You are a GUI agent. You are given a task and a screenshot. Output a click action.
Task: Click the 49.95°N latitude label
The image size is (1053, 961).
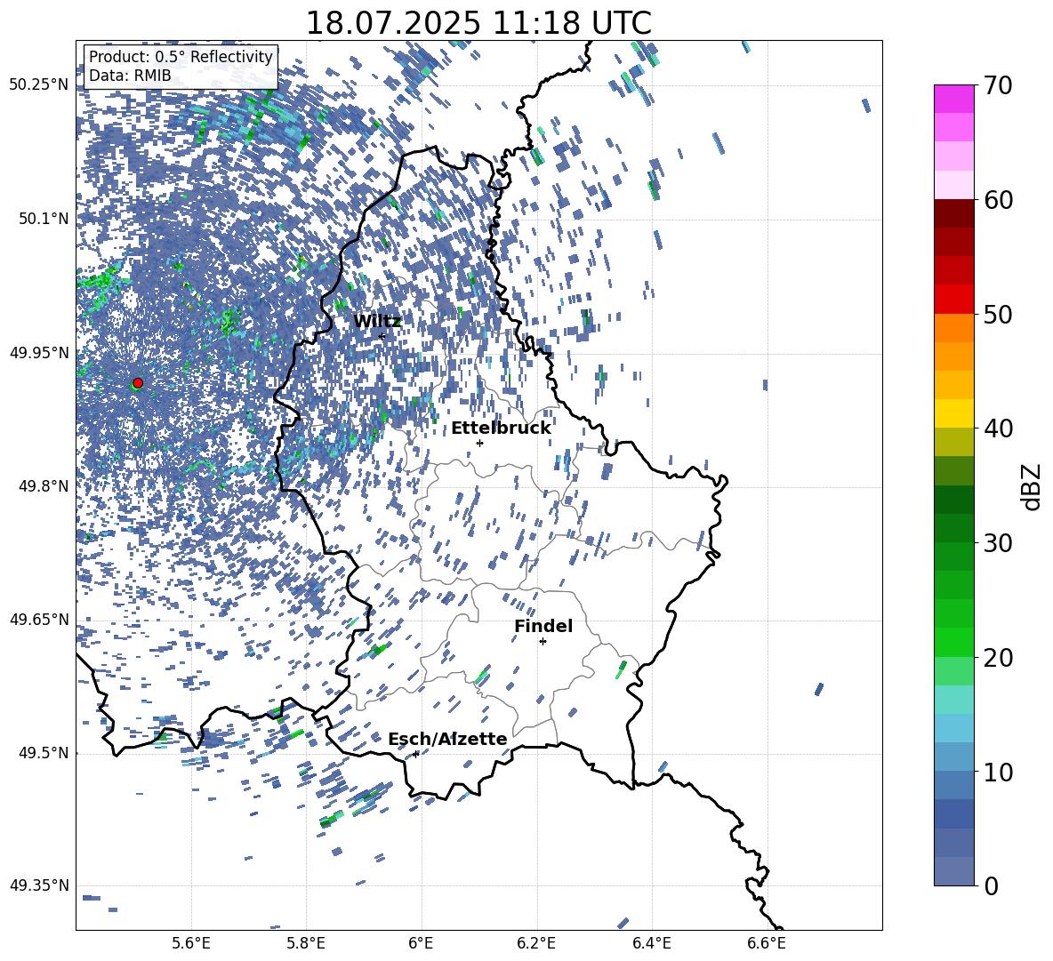tap(39, 353)
